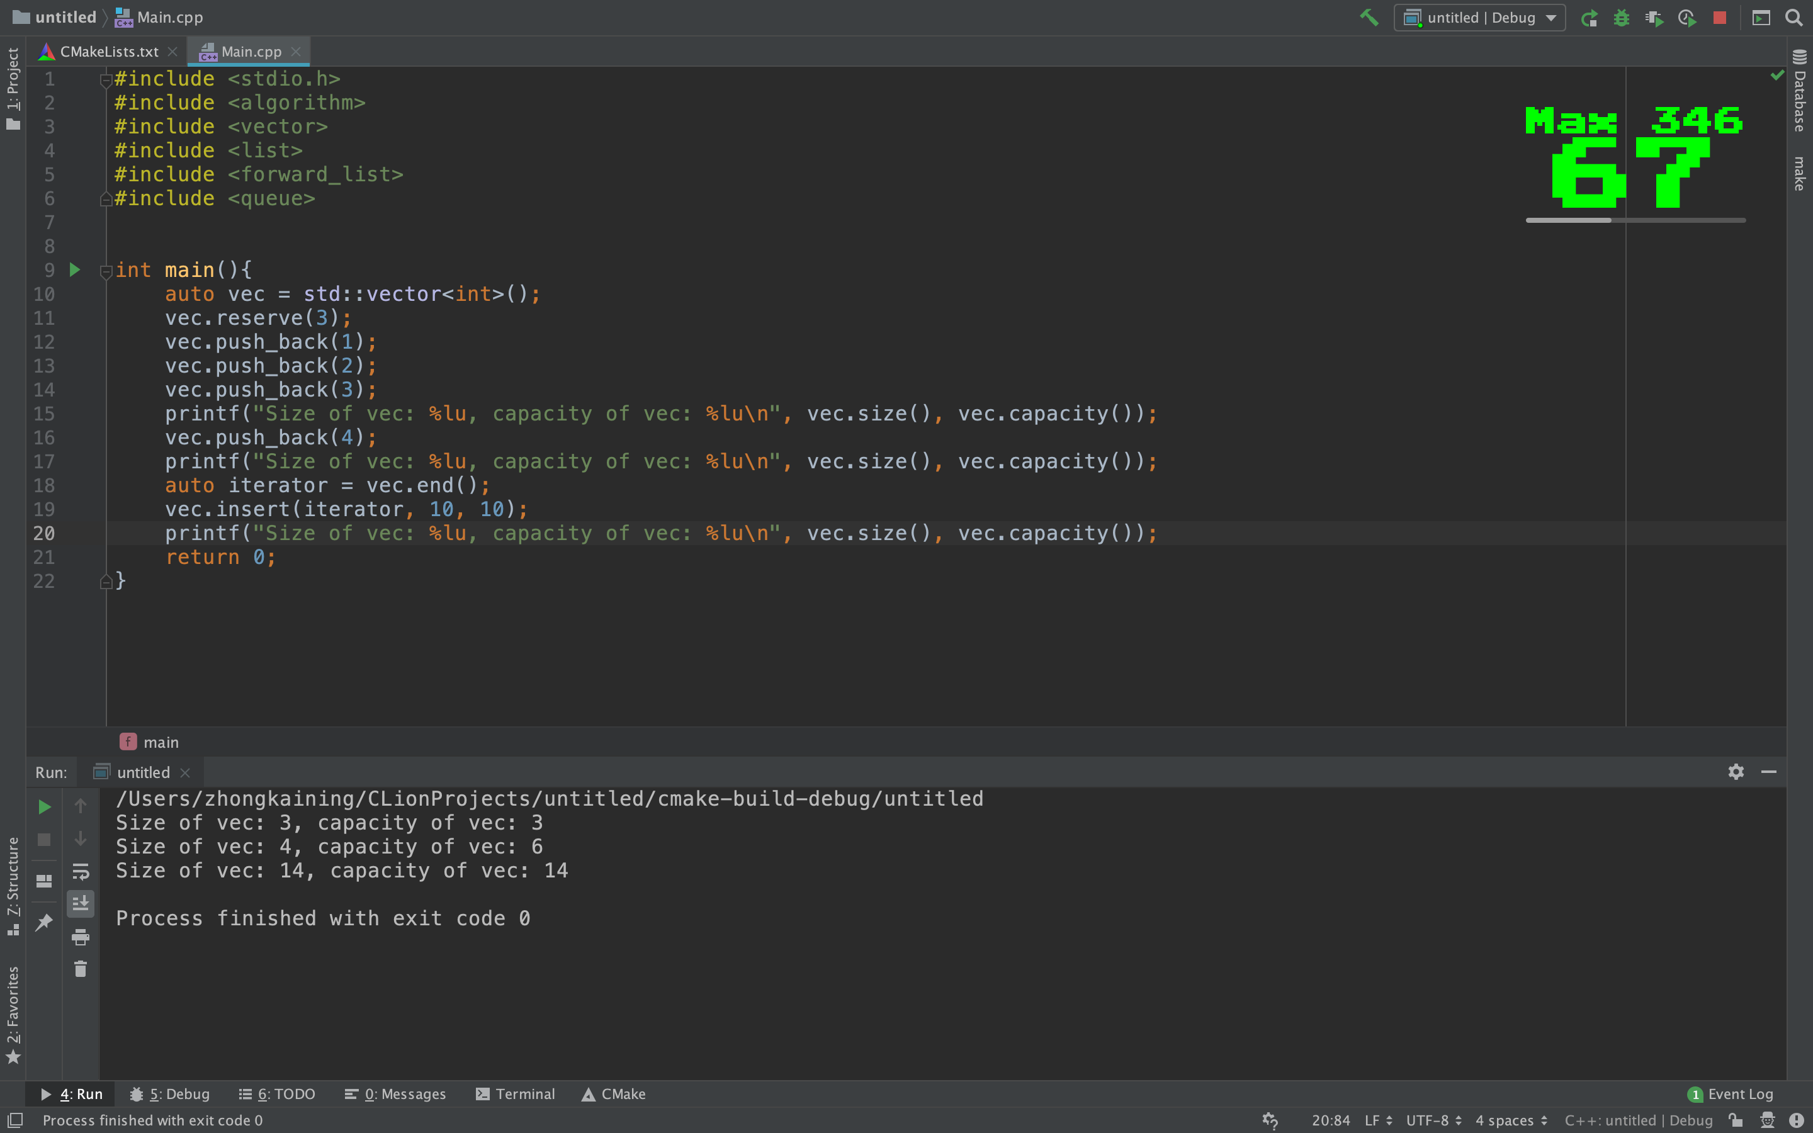Change file encoding UTF-8
The width and height of the screenshot is (1813, 1133).
pyautogui.click(x=1434, y=1120)
